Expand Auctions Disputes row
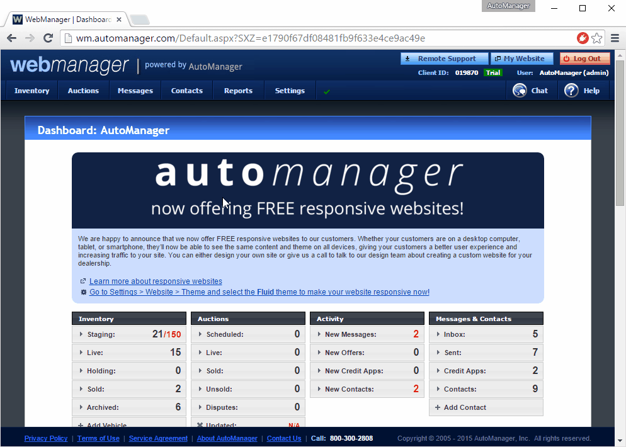Screen dimensions: 626x447 click(248, 407)
